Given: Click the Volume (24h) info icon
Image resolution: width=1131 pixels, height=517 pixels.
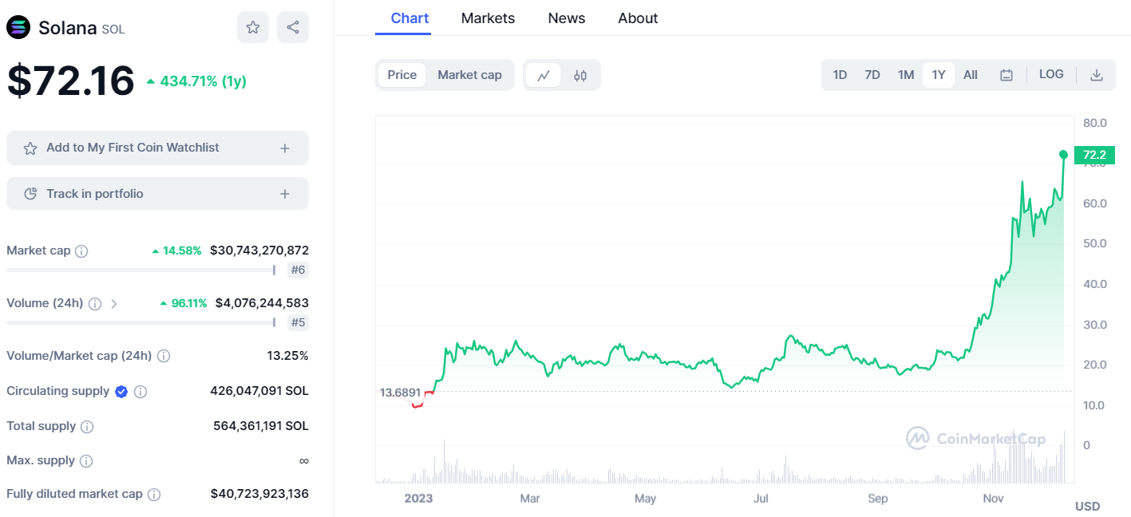Looking at the screenshot, I should point(95,303).
